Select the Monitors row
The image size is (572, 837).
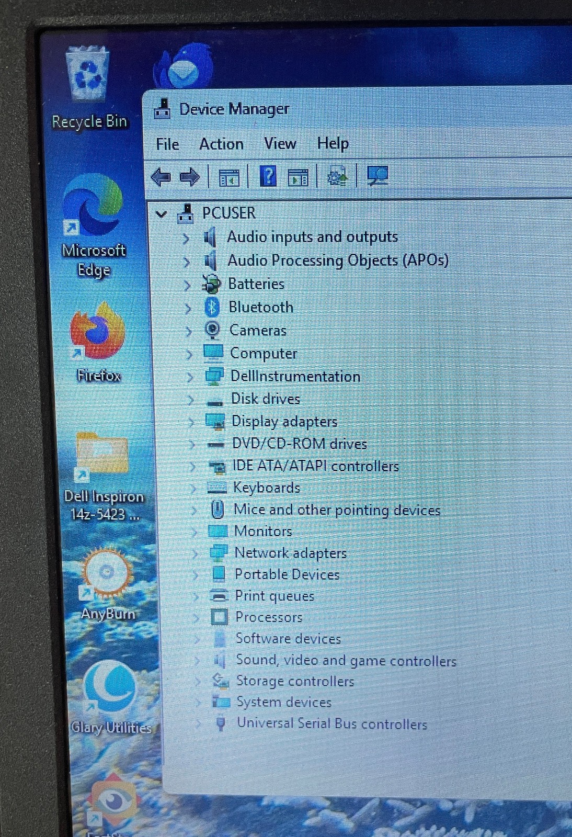250,531
